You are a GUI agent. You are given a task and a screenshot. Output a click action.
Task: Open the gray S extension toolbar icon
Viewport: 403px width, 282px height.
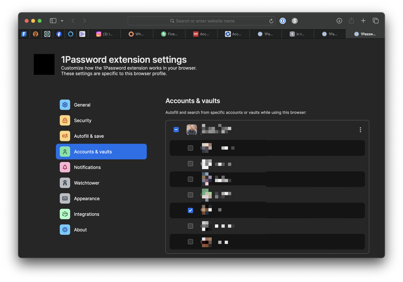tap(294, 21)
